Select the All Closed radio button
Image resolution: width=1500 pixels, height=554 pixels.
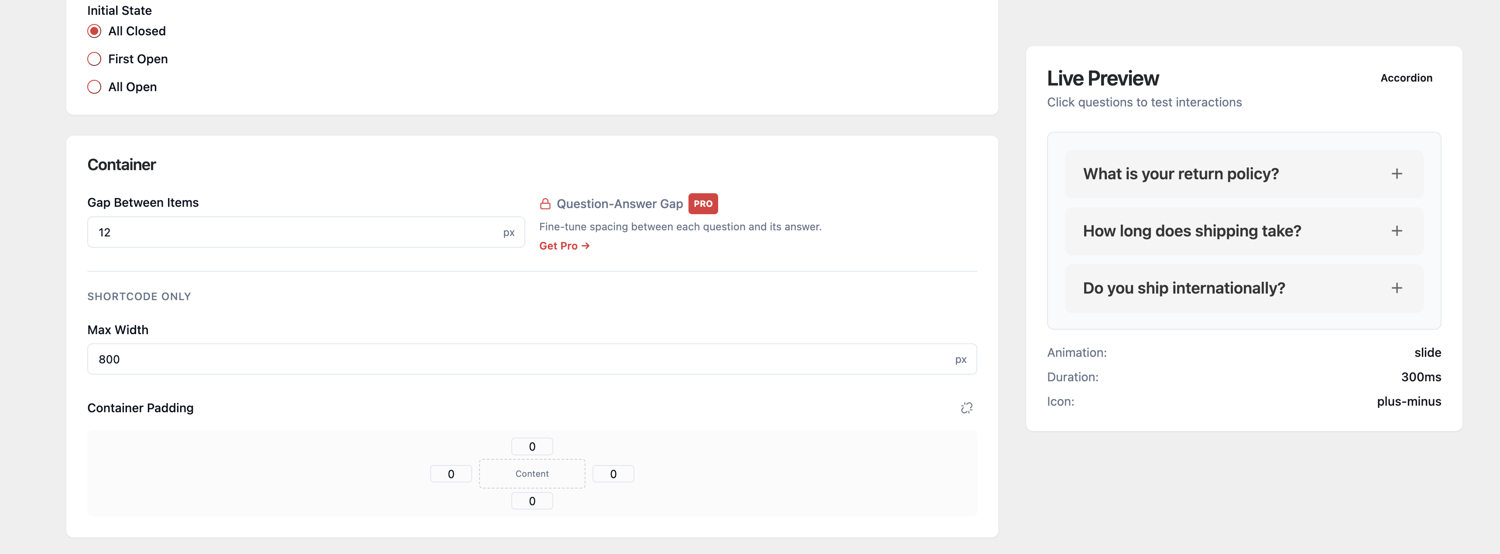[x=94, y=31]
